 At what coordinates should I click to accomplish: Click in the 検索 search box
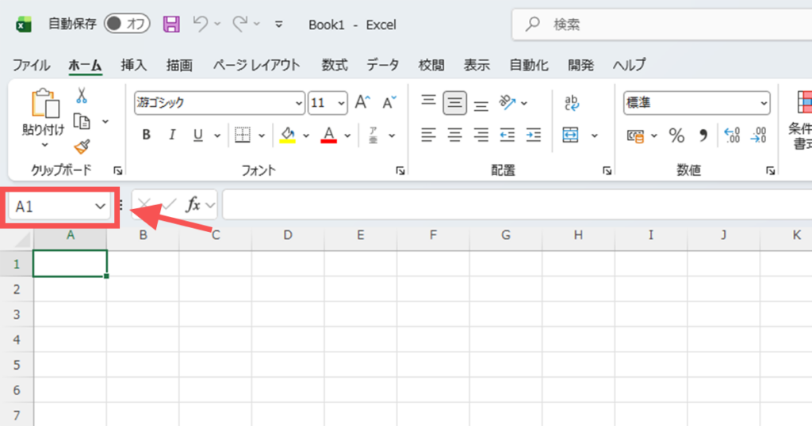tap(662, 25)
